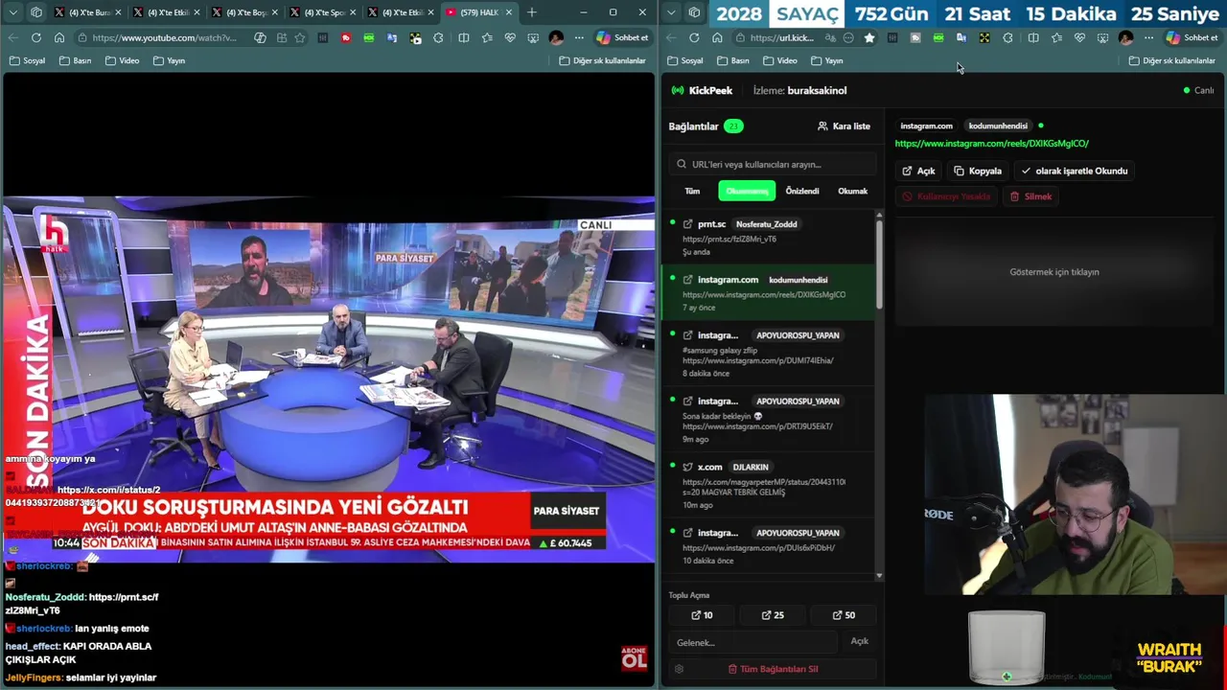The height and width of the screenshot is (690, 1227).
Task: Bulk open 25 links button
Action: tap(773, 615)
